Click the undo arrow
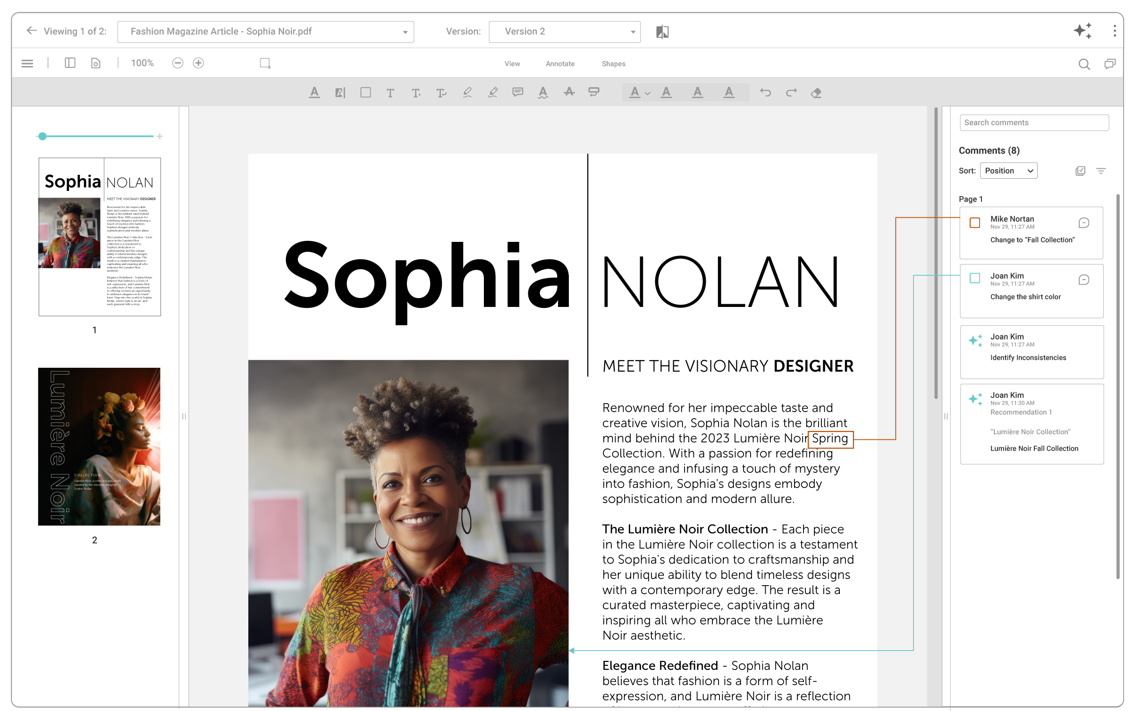This screenshot has height=711, width=1133. click(765, 92)
